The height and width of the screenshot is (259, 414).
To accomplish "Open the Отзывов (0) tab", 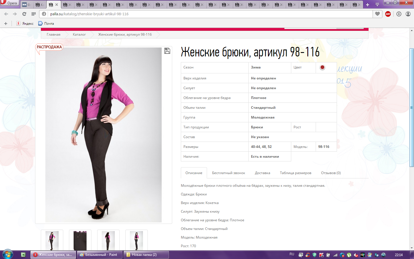I will pos(331,173).
